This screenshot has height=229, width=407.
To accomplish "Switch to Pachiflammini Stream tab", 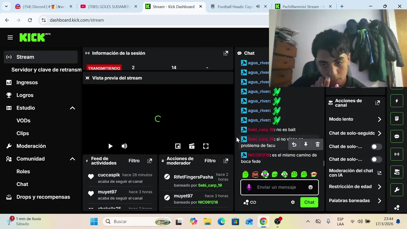I will tap(303, 6).
